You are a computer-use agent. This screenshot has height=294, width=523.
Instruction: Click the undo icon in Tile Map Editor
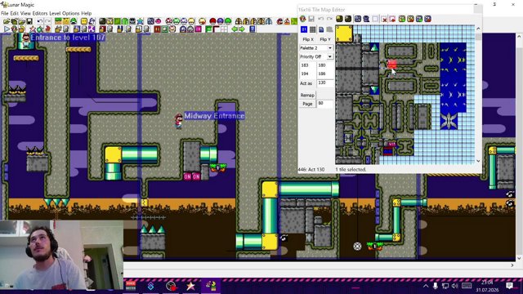321,19
